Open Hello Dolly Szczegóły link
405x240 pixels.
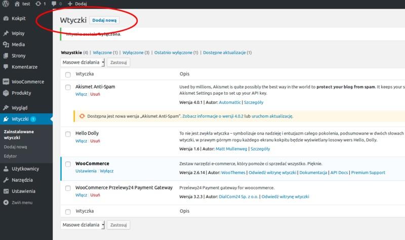pyautogui.click(x=260, y=149)
